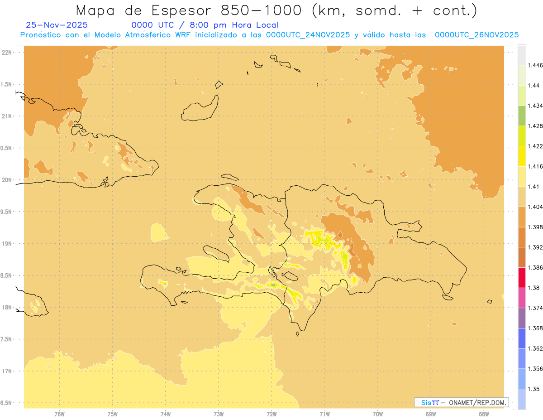Pick the bright yellow swatch between 1.416 and 1.422
543x420 pixels.
[x=522, y=156]
